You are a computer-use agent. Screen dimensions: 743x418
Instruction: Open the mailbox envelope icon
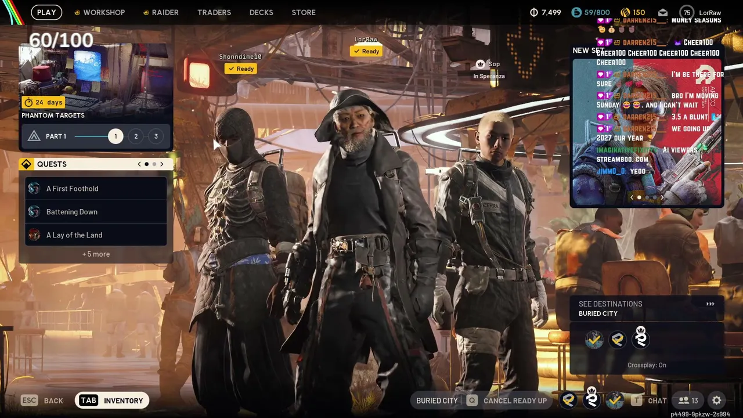tap(663, 12)
